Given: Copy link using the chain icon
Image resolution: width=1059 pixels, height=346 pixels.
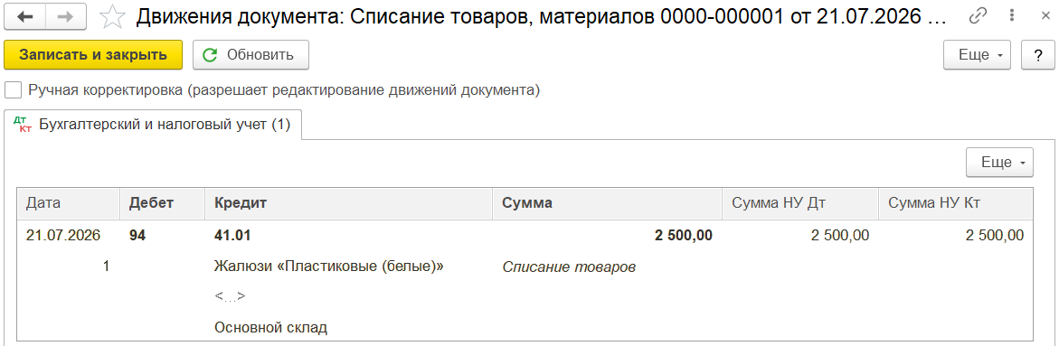Looking at the screenshot, I should [978, 16].
